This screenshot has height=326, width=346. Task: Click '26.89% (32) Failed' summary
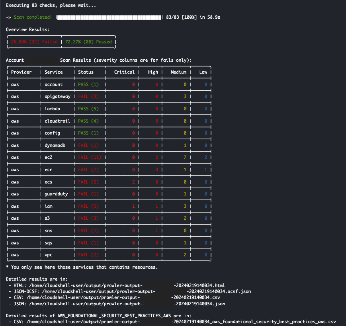tap(34, 42)
